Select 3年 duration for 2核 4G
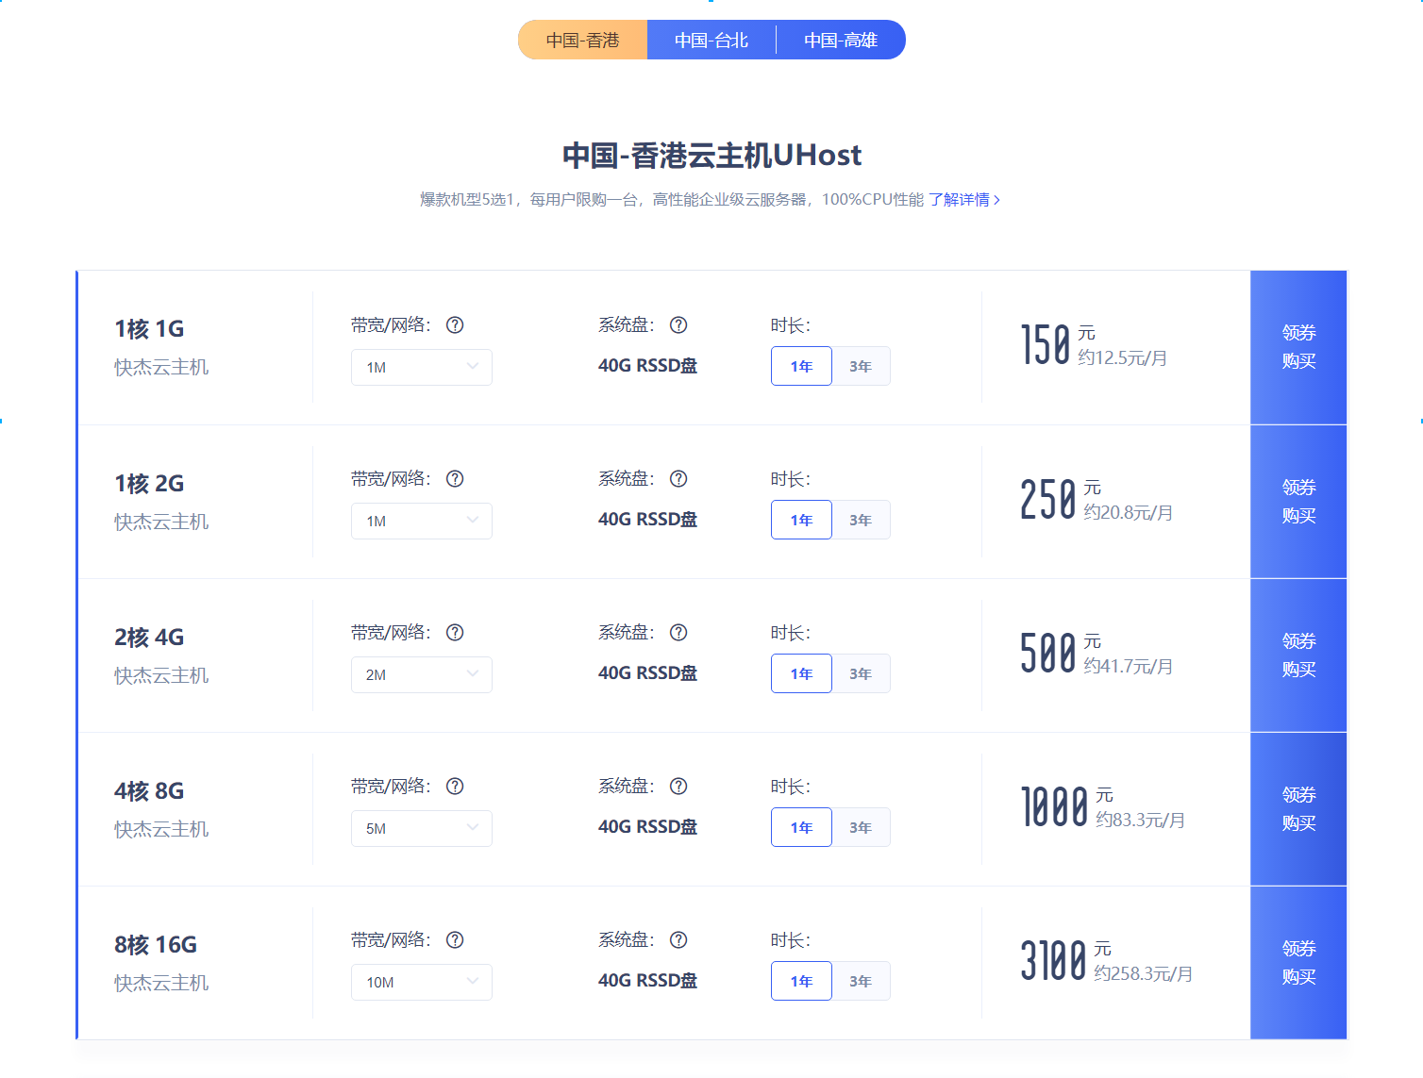This screenshot has width=1423, height=1078. click(x=861, y=673)
